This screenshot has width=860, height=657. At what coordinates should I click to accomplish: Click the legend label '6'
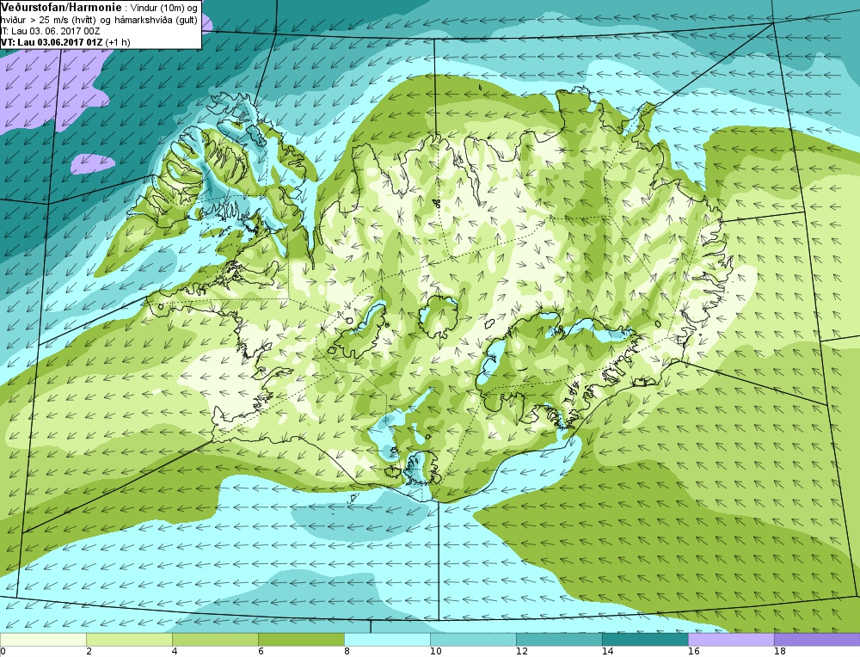tap(261, 652)
